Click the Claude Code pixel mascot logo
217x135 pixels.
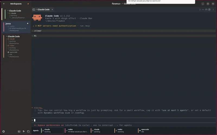(37, 18)
